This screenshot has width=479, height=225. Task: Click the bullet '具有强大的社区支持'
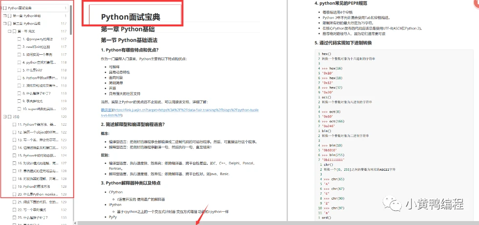pos(125,93)
